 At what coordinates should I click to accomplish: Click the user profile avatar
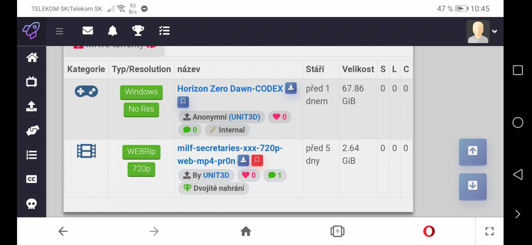[x=478, y=32]
